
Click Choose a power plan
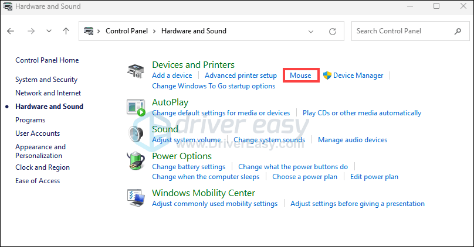pyautogui.click(x=305, y=177)
